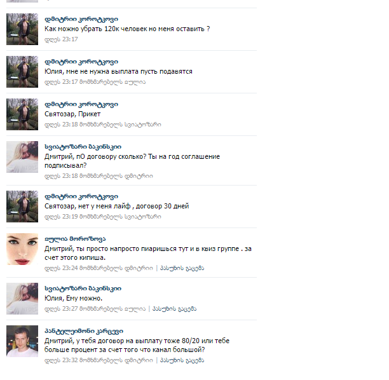Click reply-to link under 'соглашение подписывал?' comment
The width and height of the screenshot is (389, 380).
[116, 176]
